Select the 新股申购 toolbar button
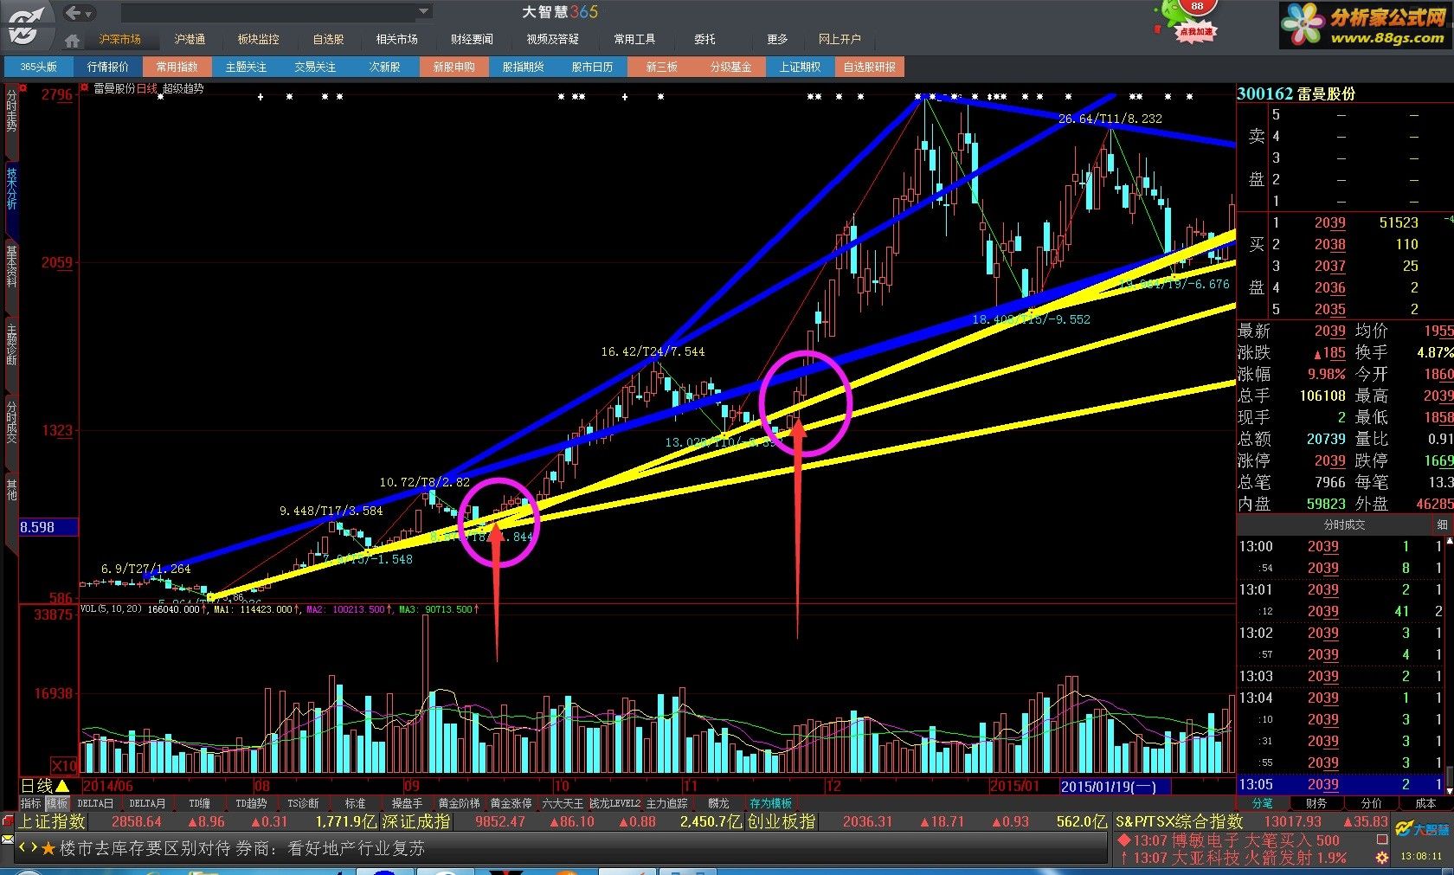The width and height of the screenshot is (1454, 875). click(x=454, y=67)
